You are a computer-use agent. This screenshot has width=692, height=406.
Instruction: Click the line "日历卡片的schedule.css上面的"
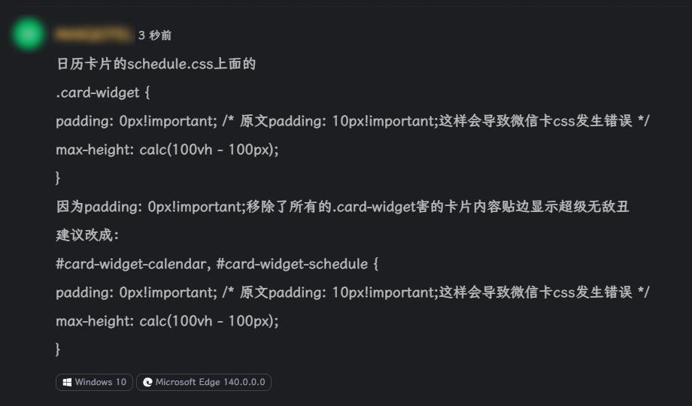tap(156, 64)
